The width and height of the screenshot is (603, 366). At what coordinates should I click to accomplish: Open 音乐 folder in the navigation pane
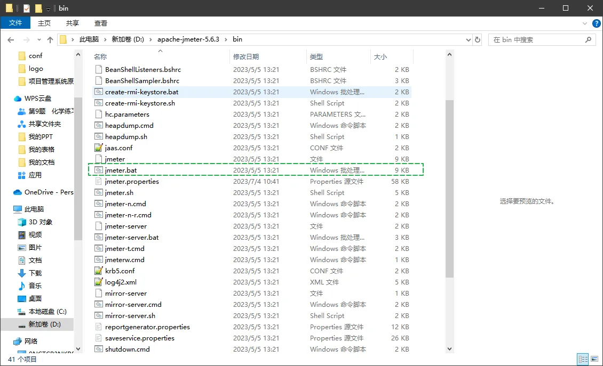[x=35, y=286]
